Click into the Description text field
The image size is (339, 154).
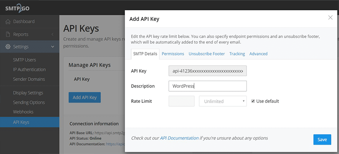[x=208, y=86]
